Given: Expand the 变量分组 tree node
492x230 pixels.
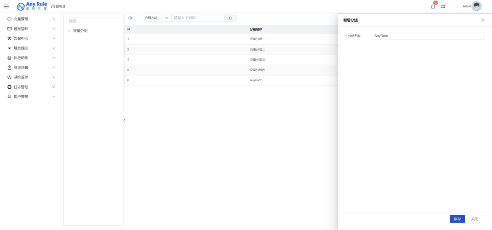Looking at the screenshot, I should pos(69,31).
